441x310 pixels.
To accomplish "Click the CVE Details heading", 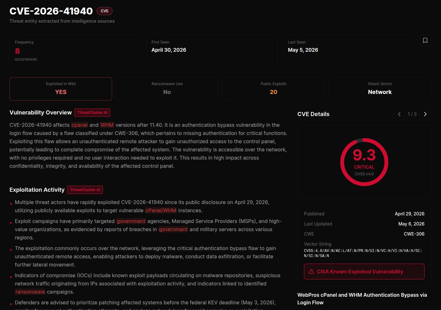I will tap(313, 114).
